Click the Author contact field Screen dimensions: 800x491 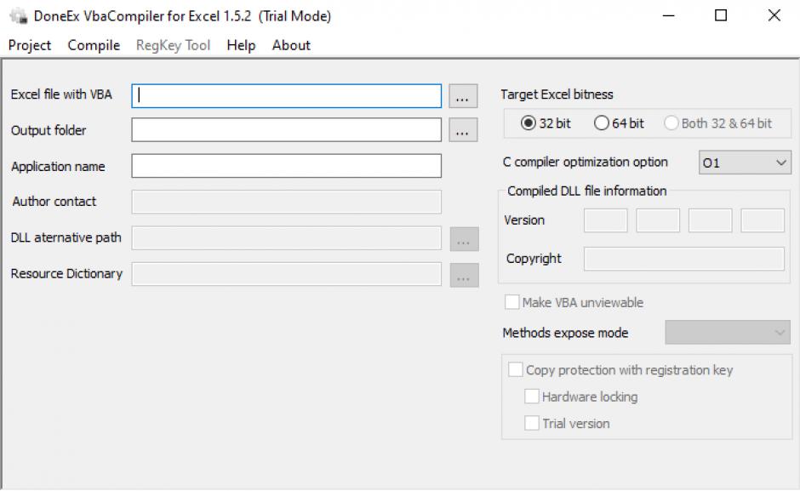tap(286, 202)
